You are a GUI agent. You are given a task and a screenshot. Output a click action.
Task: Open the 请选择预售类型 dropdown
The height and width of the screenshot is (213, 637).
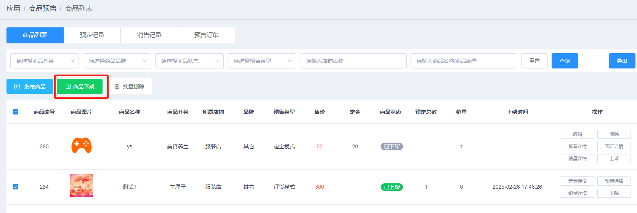tap(262, 61)
